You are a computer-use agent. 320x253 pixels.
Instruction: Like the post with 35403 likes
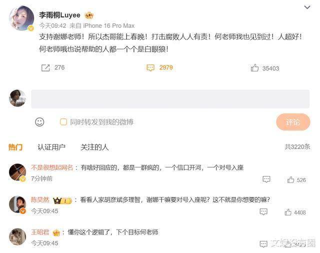(254, 68)
